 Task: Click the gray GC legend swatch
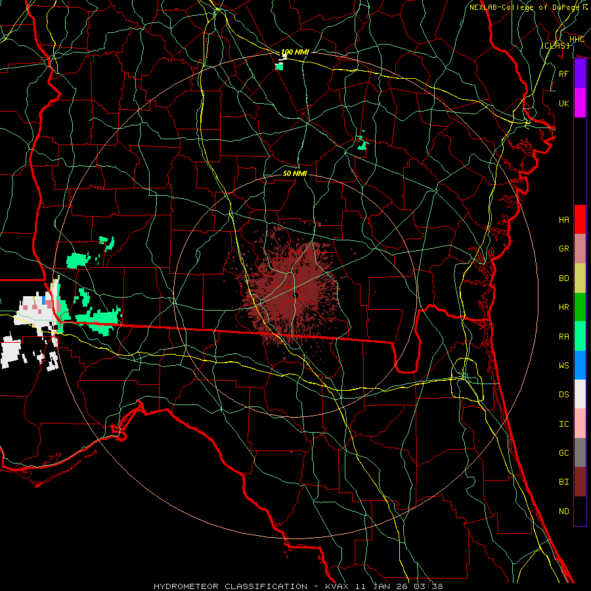(x=580, y=452)
